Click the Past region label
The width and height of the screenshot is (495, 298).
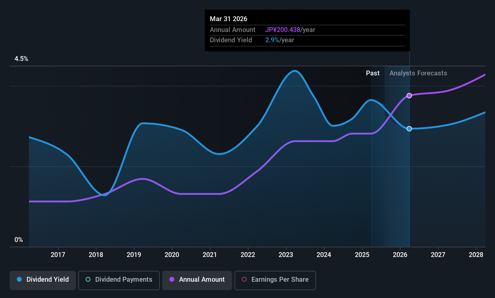pos(373,73)
